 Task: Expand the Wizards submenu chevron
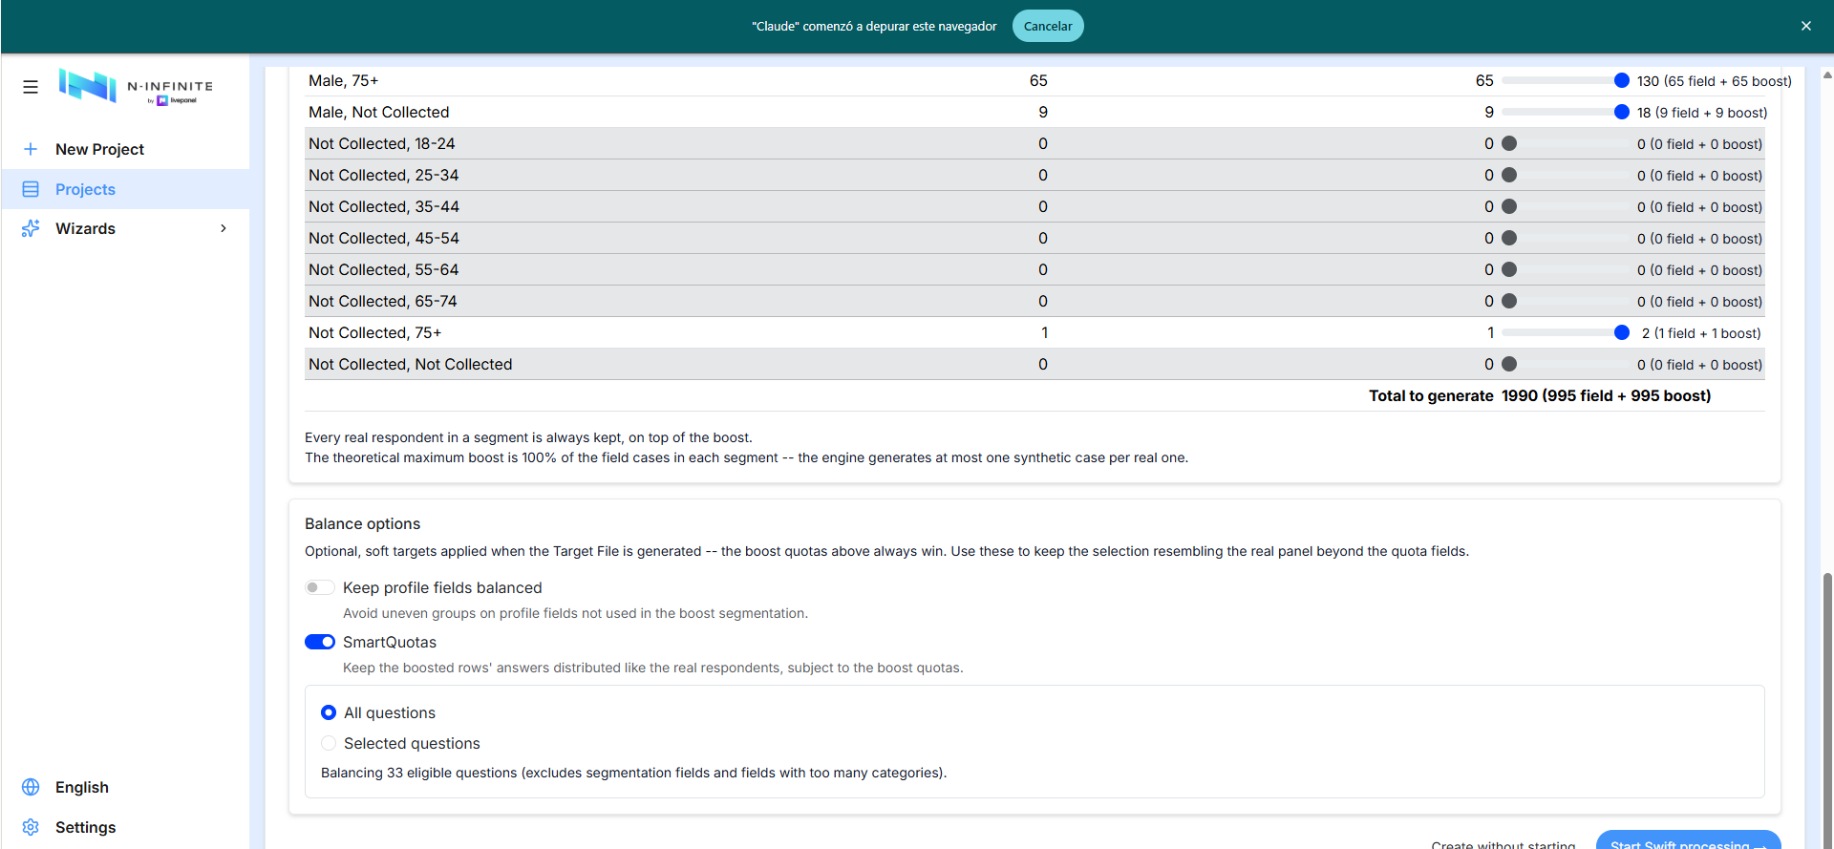224,228
